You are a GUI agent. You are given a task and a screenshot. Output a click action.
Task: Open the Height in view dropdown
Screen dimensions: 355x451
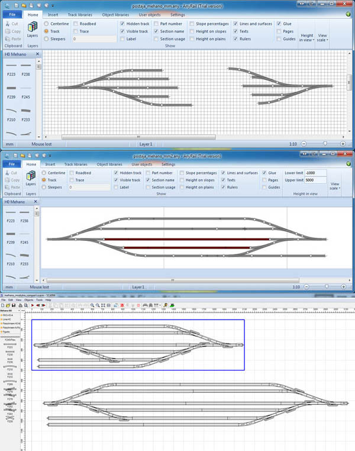[306, 38]
